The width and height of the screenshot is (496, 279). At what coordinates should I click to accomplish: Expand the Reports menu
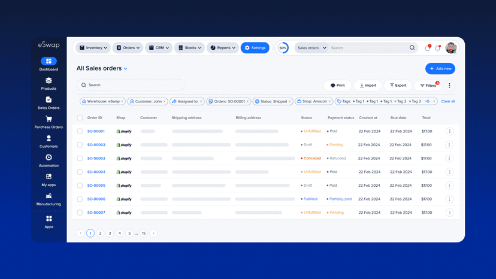pos(223,48)
